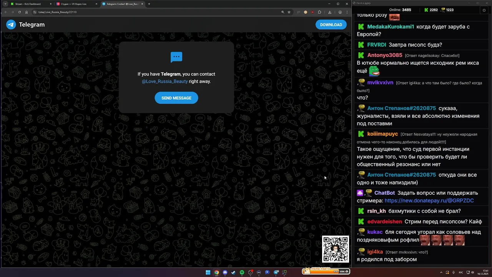Open Spotify from the taskbar
Image resolution: width=492 pixels, height=277 pixels.
coord(242,272)
